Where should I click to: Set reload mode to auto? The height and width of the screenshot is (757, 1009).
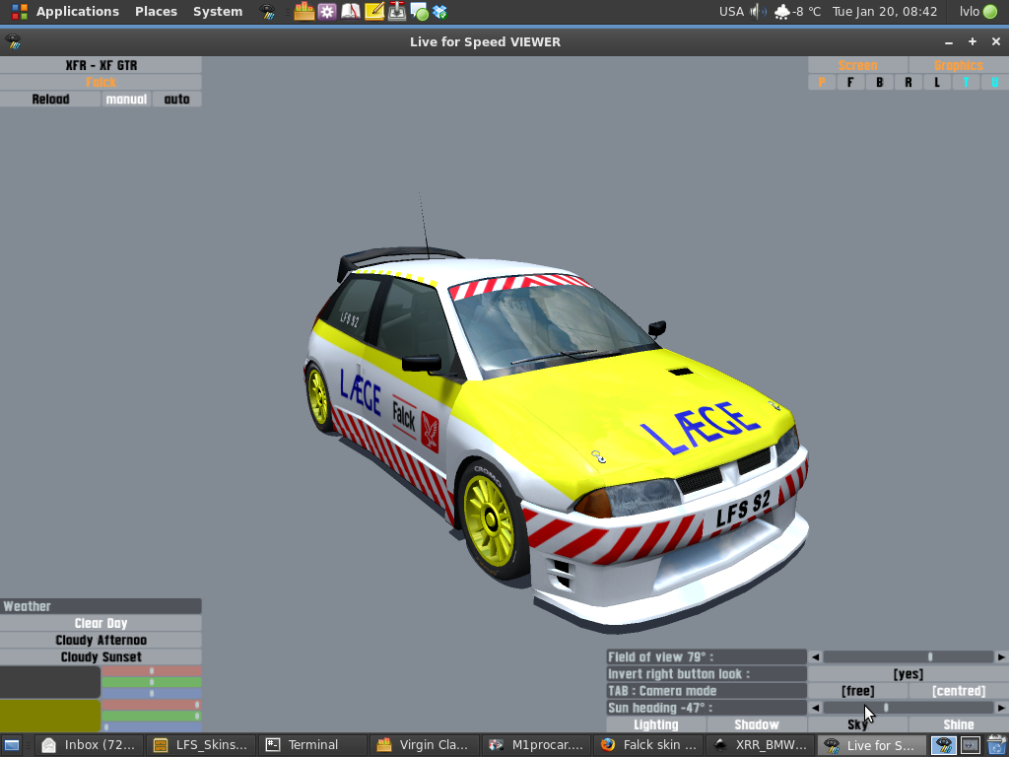click(177, 100)
